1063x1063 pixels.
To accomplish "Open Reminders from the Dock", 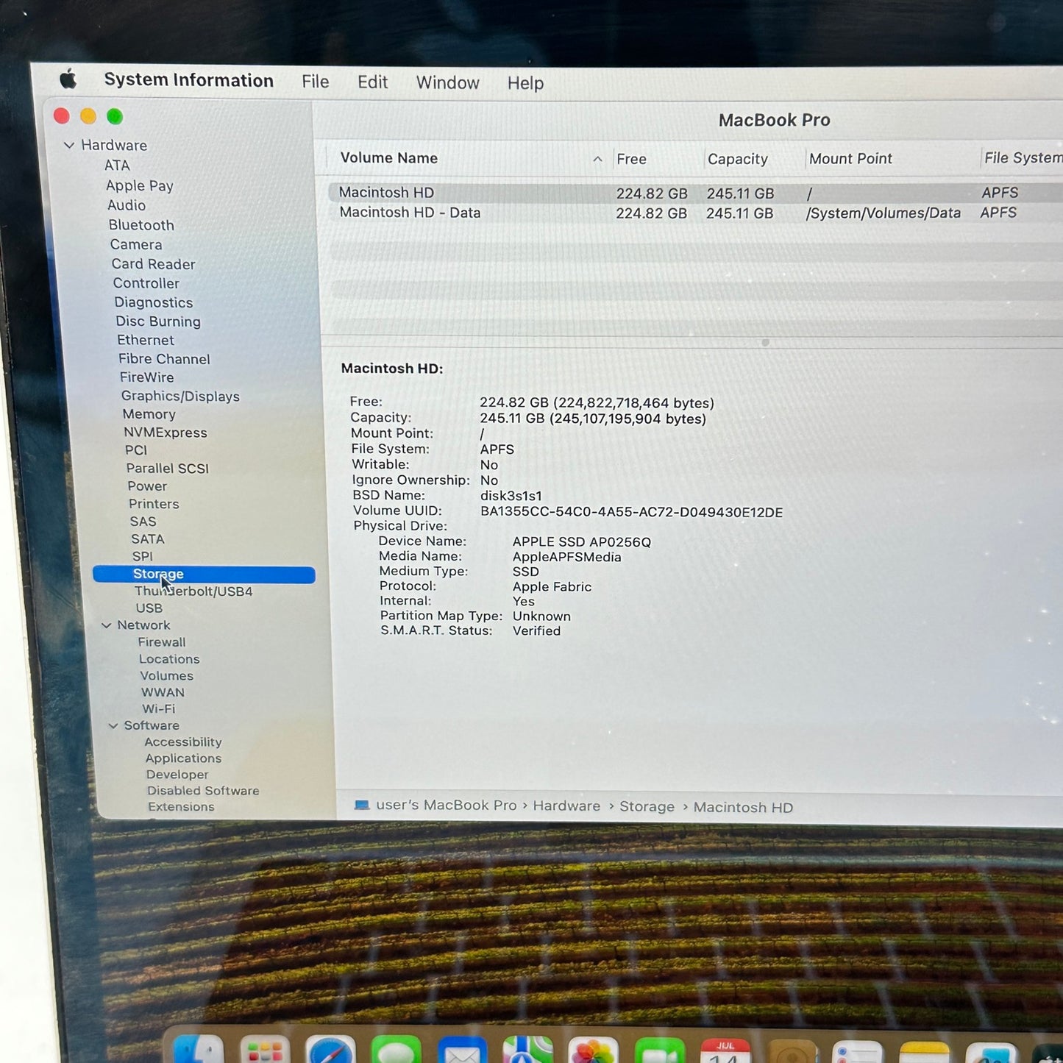I will pos(858,1053).
